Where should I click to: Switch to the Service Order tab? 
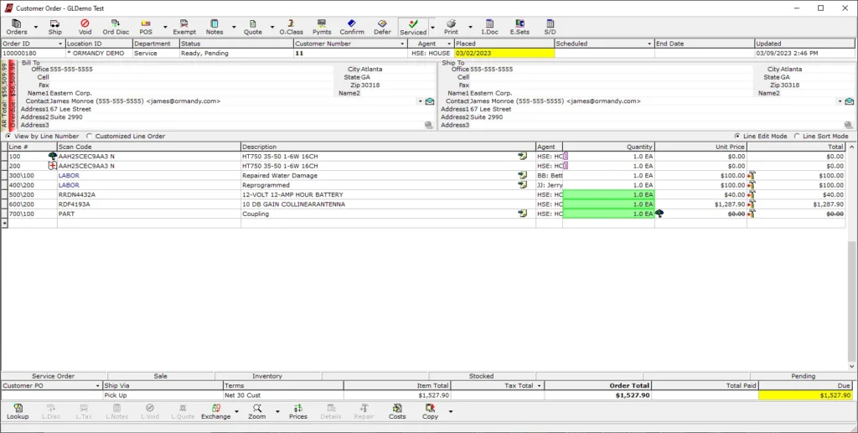coord(54,376)
